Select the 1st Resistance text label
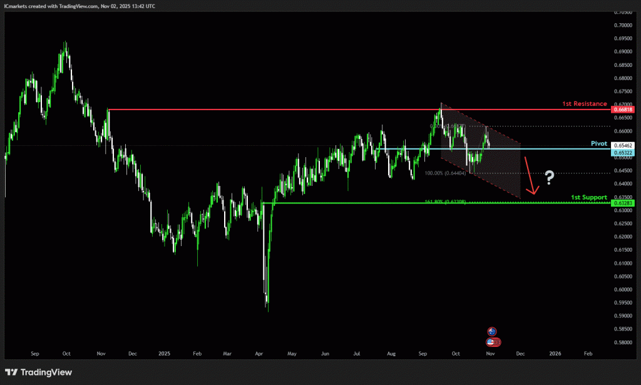641x385 pixels. tap(584, 103)
